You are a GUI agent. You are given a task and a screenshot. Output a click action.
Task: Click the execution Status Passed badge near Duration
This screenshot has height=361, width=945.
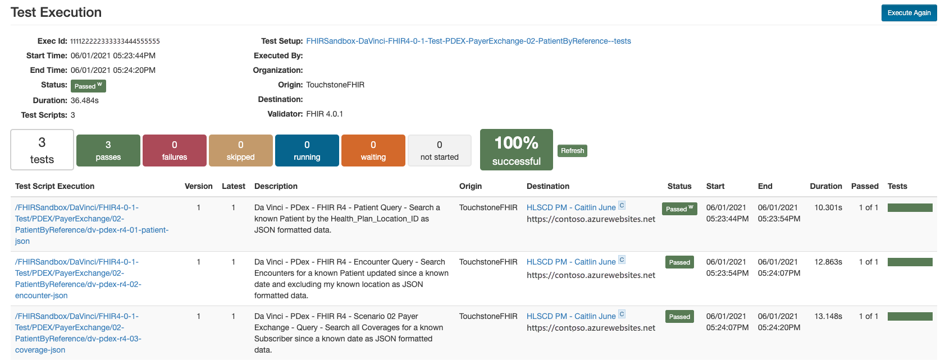click(x=88, y=86)
